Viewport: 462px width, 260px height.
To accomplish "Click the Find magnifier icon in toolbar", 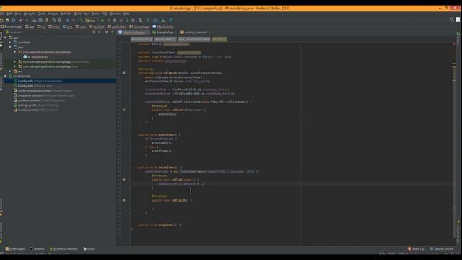I will pos(54,20).
